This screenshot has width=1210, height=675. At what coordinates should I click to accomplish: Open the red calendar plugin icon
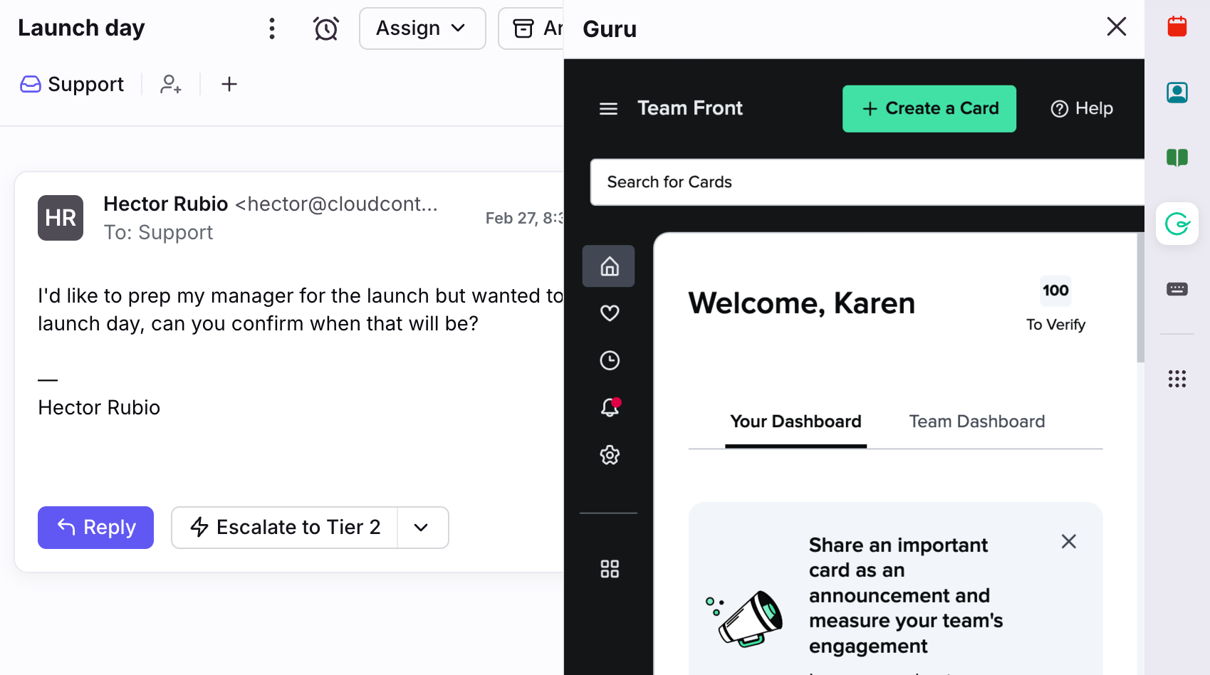click(x=1177, y=27)
